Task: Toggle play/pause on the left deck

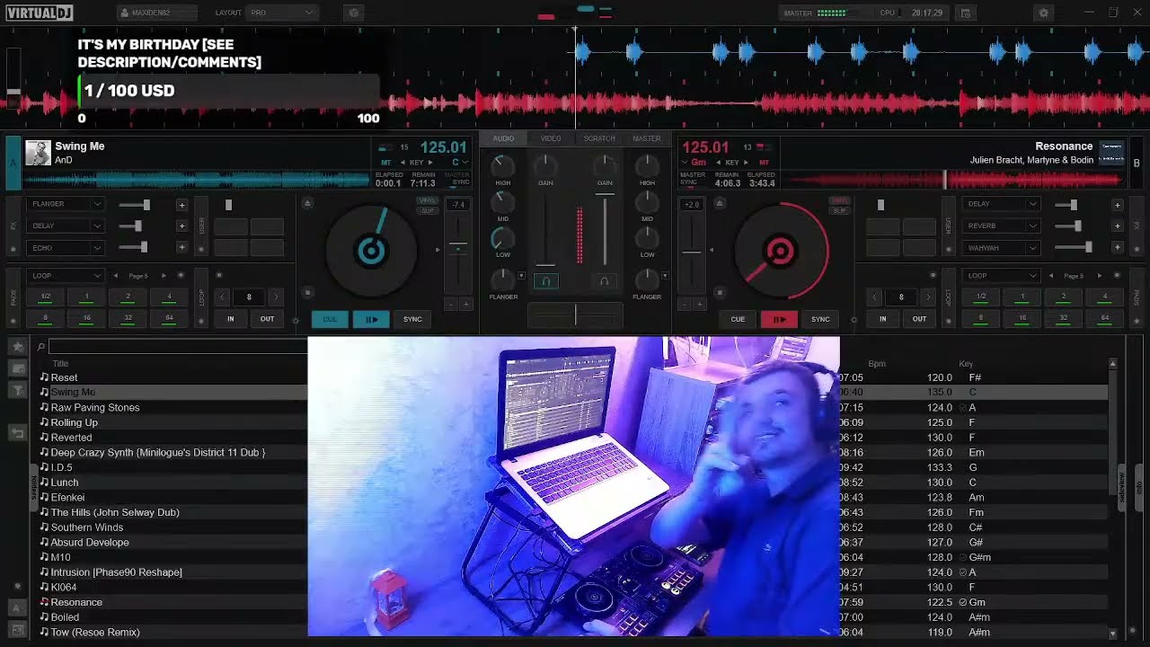Action: pyautogui.click(x=371, y=319)
